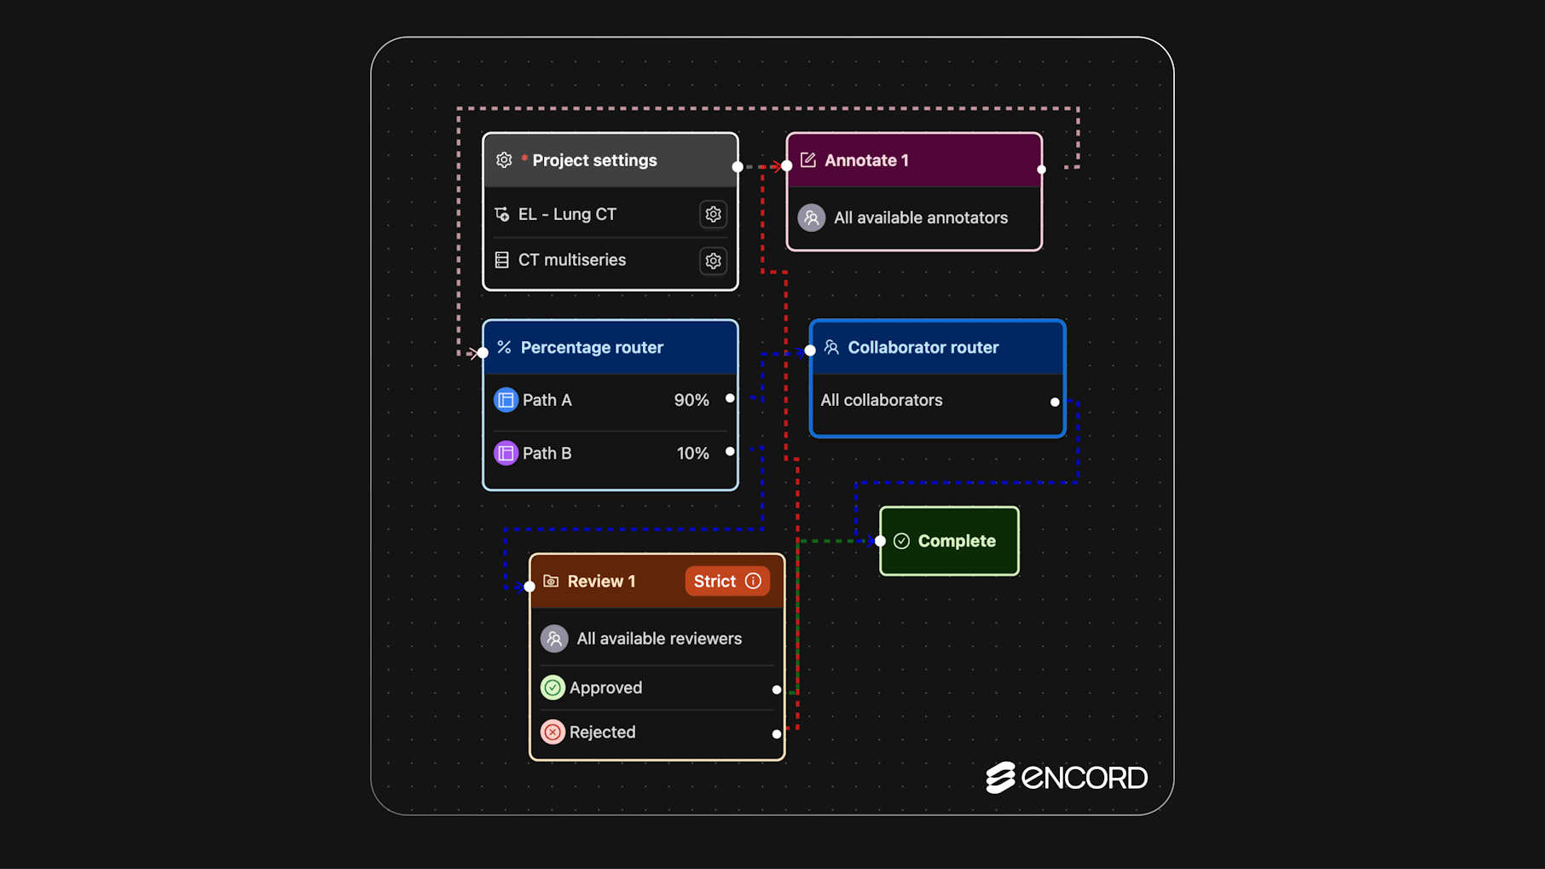Open settings gear next to EL - Lung CT
Screen dimensions: 1545x869
tap(713, 214)
